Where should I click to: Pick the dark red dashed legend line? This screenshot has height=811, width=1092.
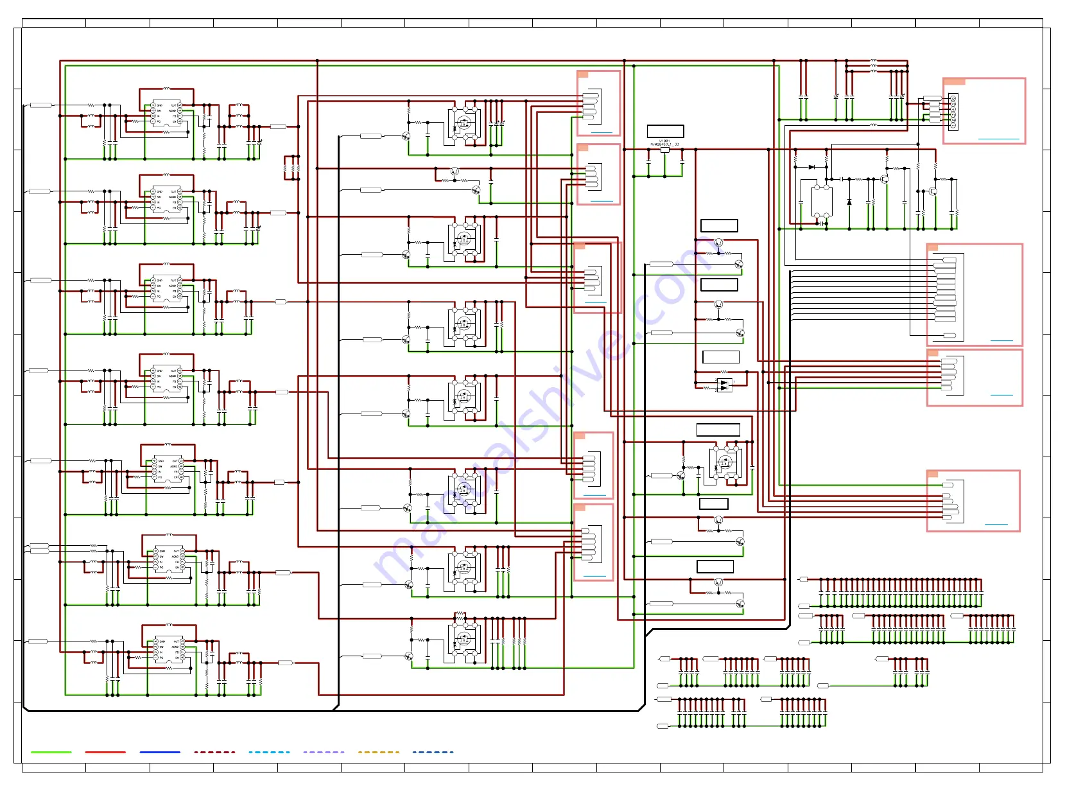click(214, 752)
